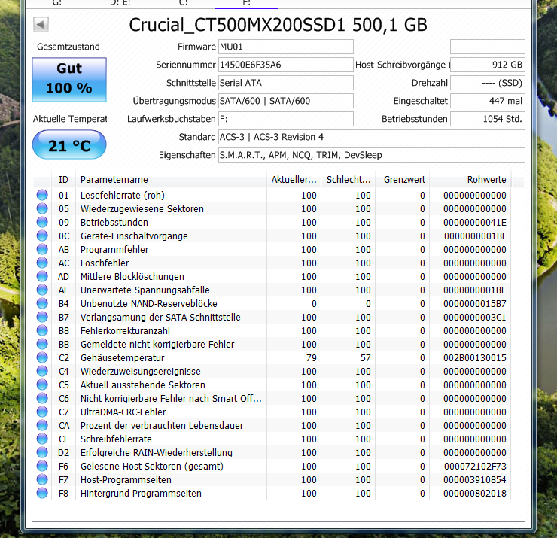The width and height of the screenshot is (557, 538).
Task: Select the ID cell B4
Action: [x=63, y=304]
